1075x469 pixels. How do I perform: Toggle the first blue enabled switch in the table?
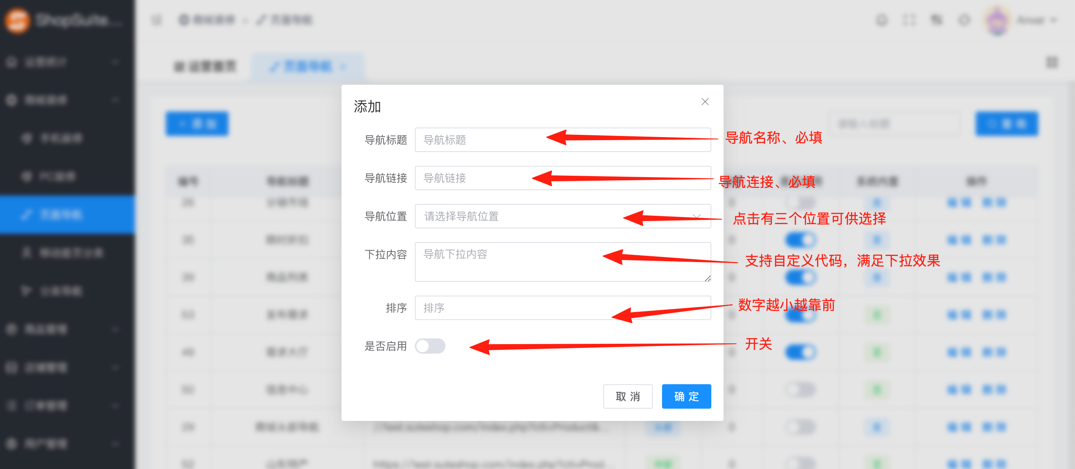[800, 240]
